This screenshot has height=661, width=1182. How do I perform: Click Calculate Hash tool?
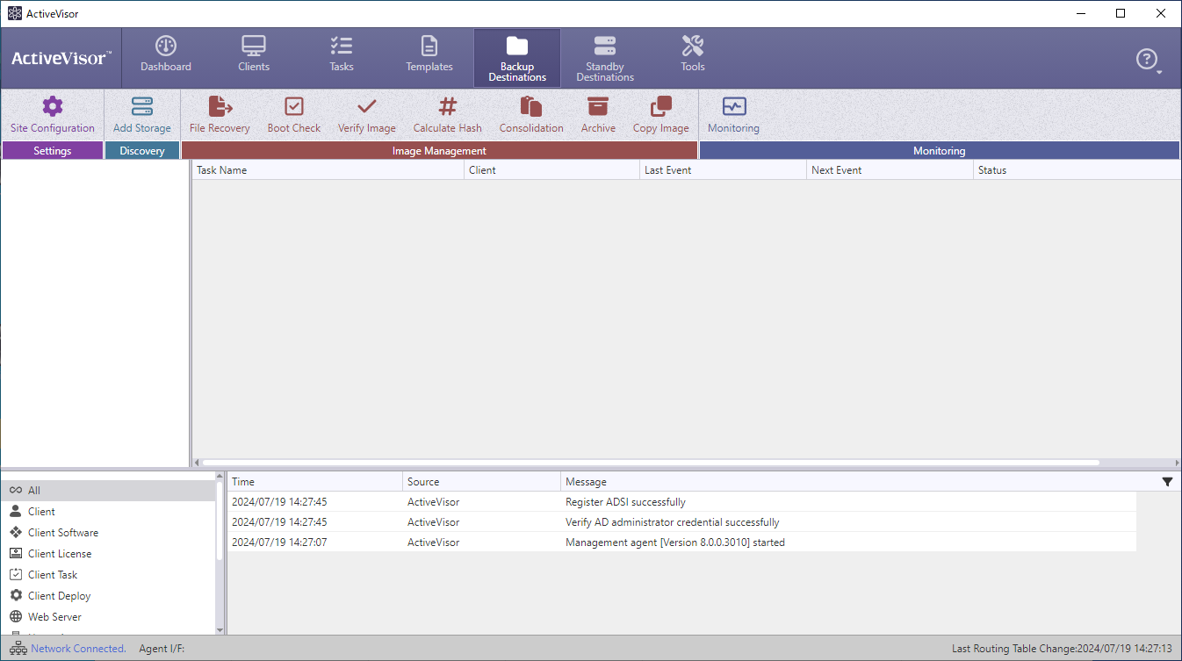(x=448, y=115)
